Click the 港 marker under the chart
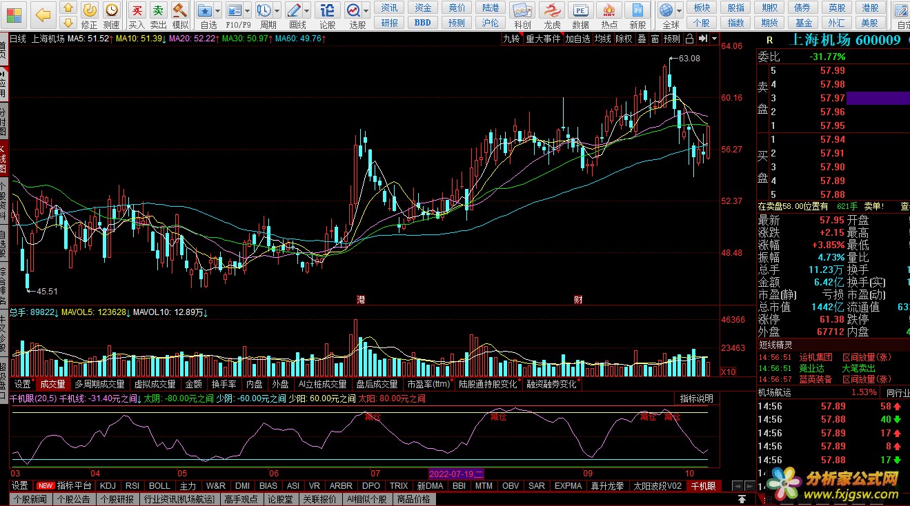 [361, 300]
